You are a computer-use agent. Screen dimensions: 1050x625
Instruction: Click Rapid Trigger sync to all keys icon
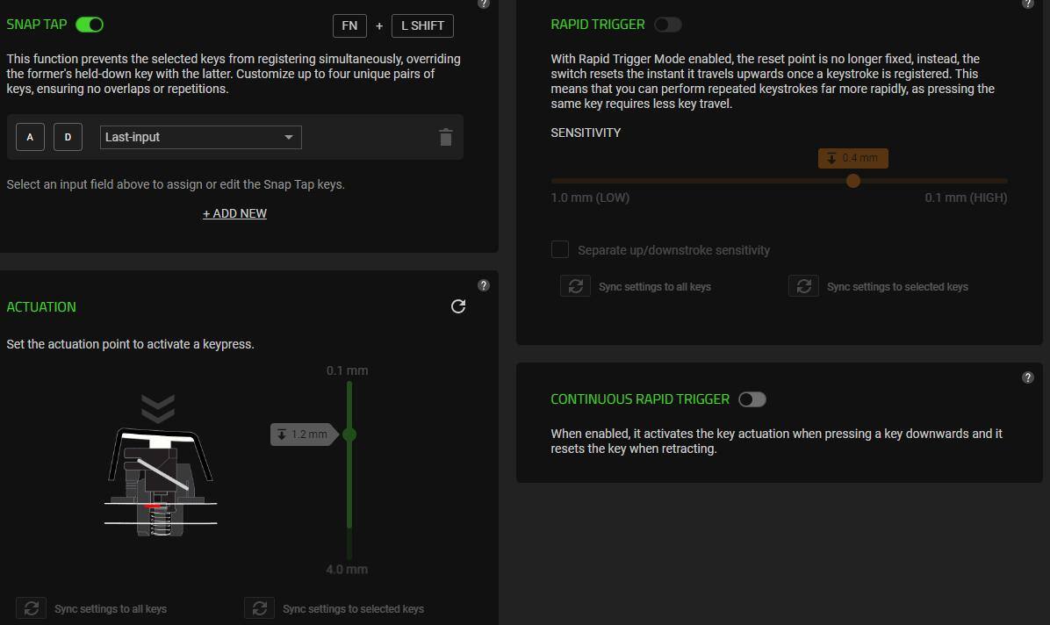pos(575,286)
